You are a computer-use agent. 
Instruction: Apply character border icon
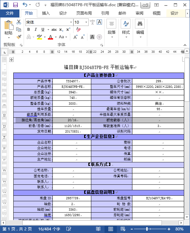click(99, 22)
